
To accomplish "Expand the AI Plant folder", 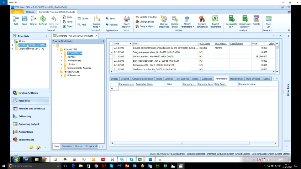I will point(61,57).
